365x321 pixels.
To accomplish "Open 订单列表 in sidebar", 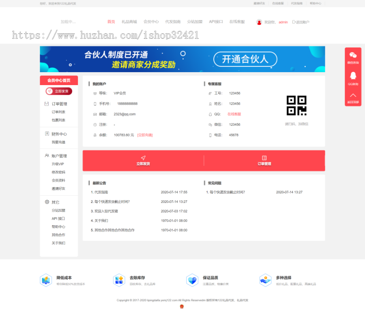I will 58,112.
